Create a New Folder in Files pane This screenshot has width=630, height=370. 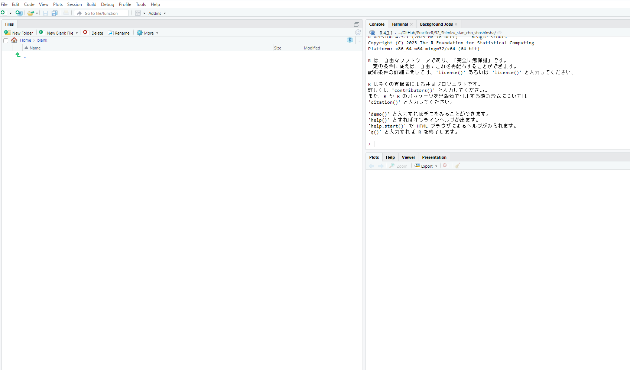(x=19, y=33)
